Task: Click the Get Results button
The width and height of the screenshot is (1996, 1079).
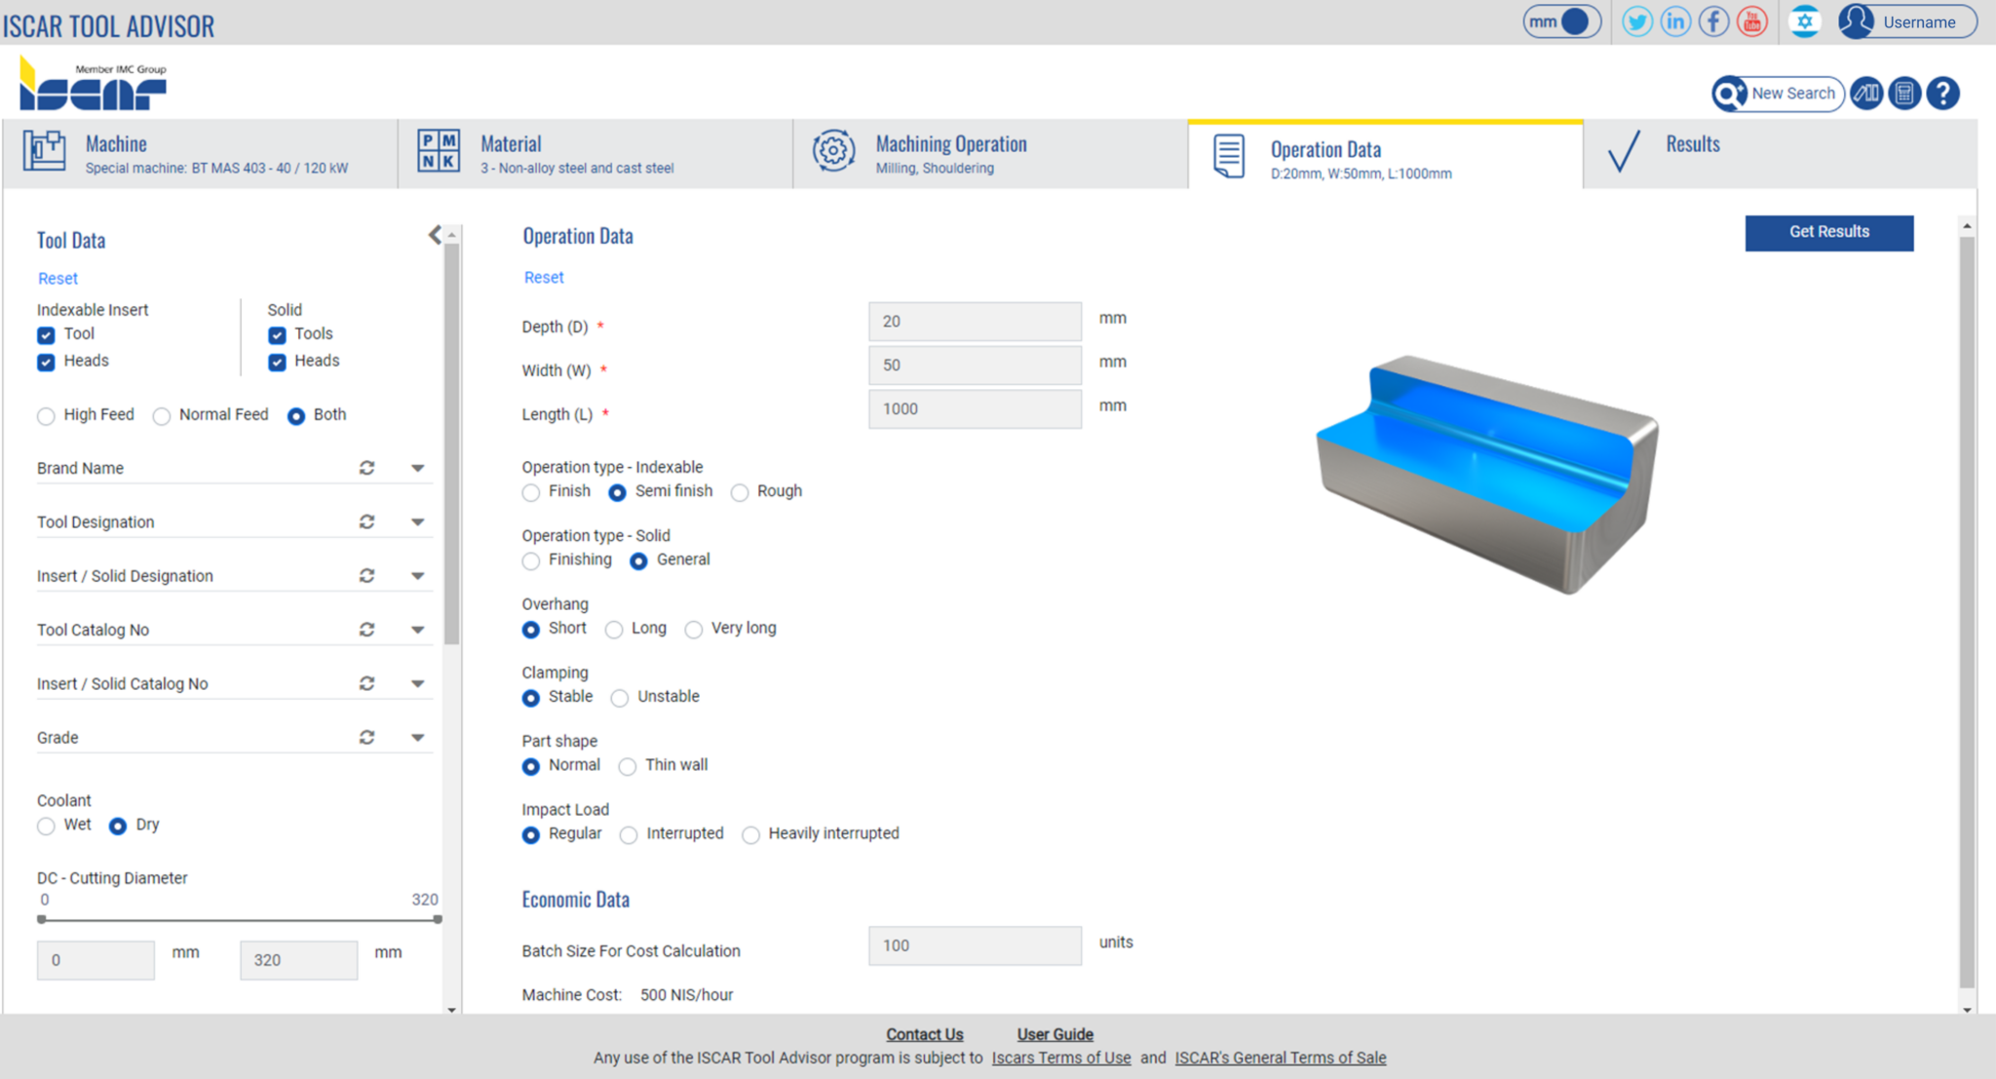Action: 1828,232
